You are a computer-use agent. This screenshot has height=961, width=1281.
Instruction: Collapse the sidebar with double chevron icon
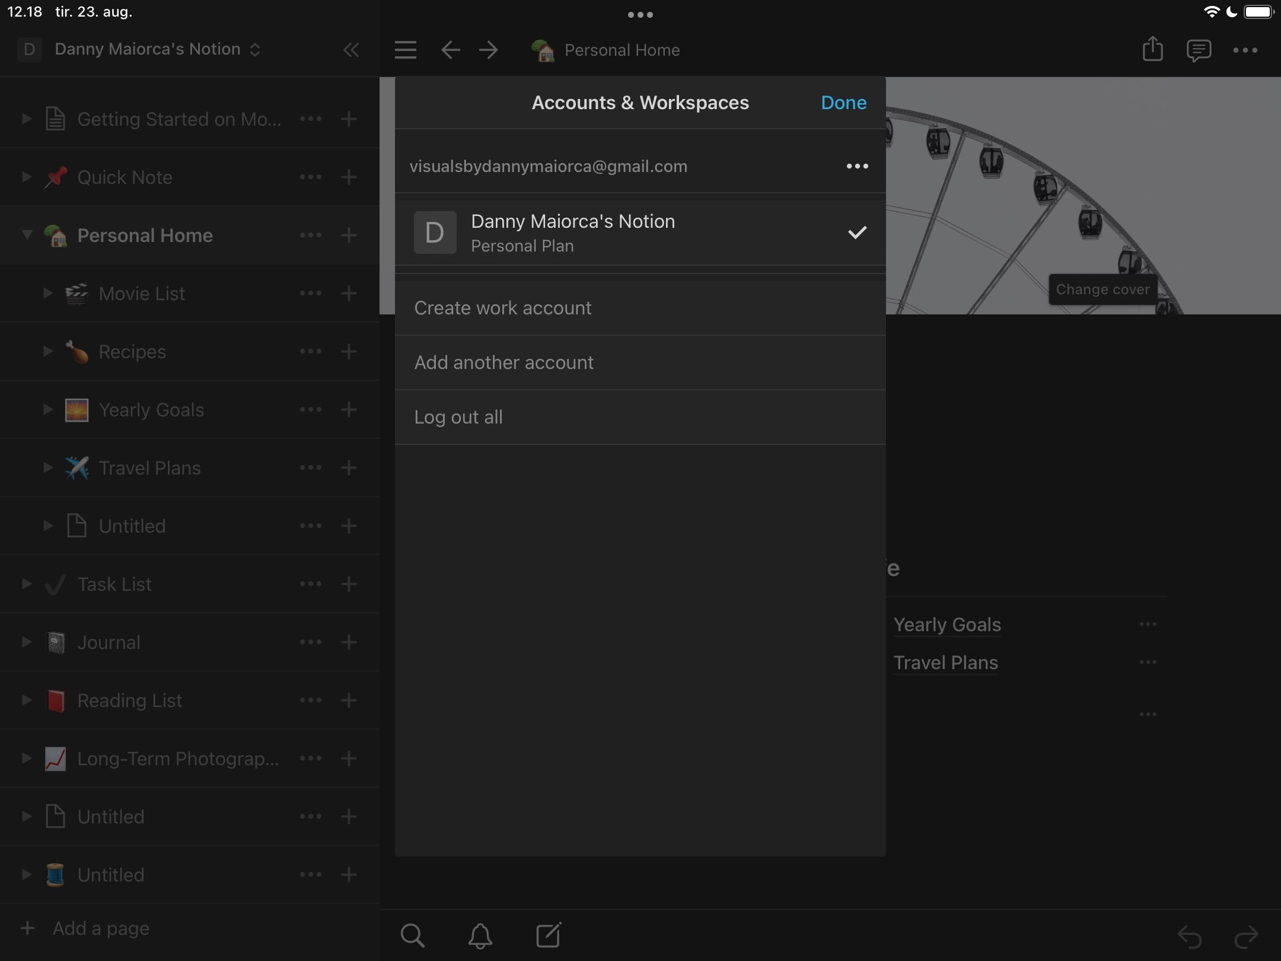click(351, 50)
